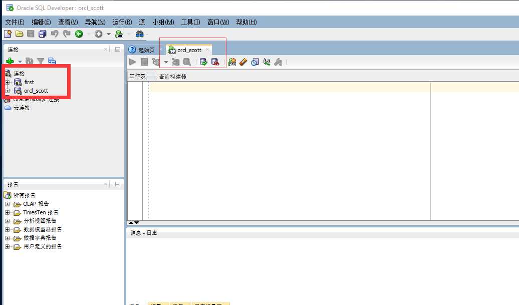Click the To Upper/Lower case Aa icon
The width and height of the screenshot is (519, 305).
267,62
